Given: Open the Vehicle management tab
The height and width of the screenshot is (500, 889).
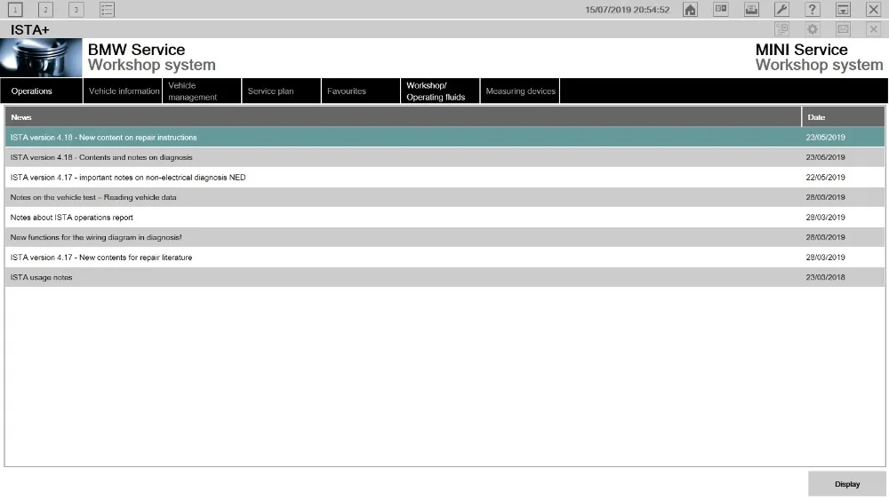Looking at the screenshot, I should click(x=202, y=91).
